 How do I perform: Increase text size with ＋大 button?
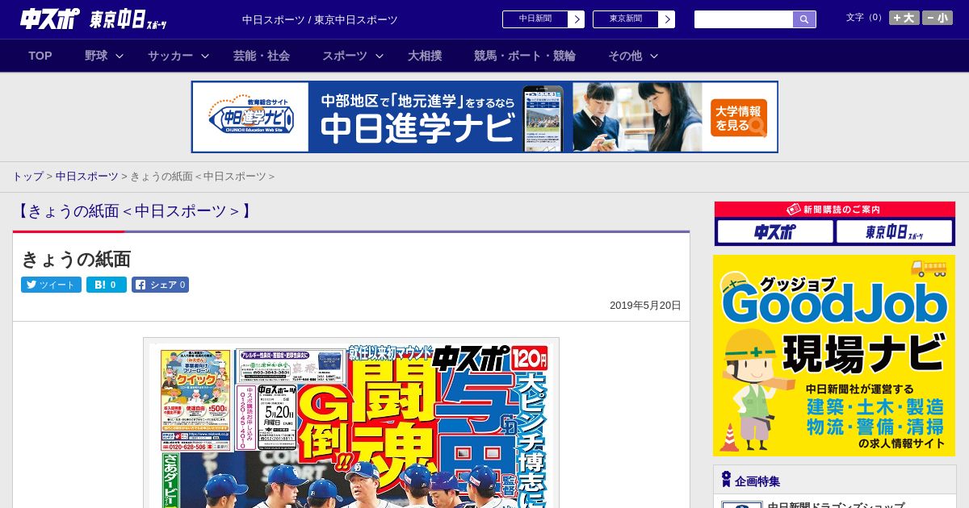904,18
